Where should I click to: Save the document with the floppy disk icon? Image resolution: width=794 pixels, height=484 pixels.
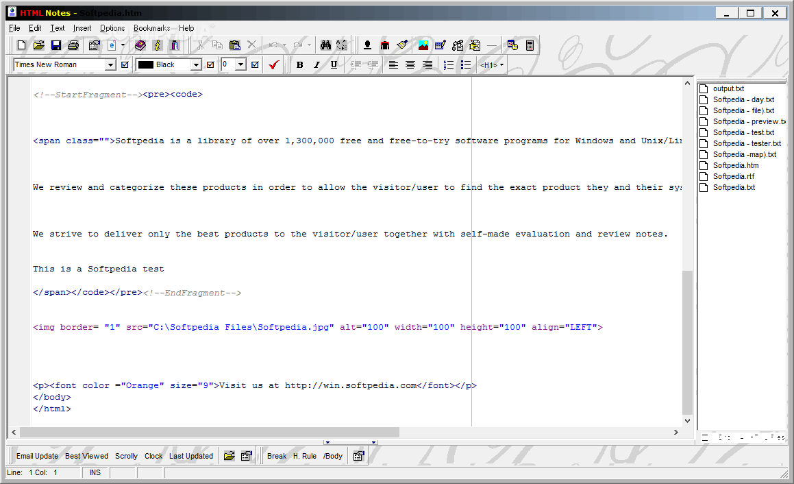pyautogui.click(x=55, y=46)
